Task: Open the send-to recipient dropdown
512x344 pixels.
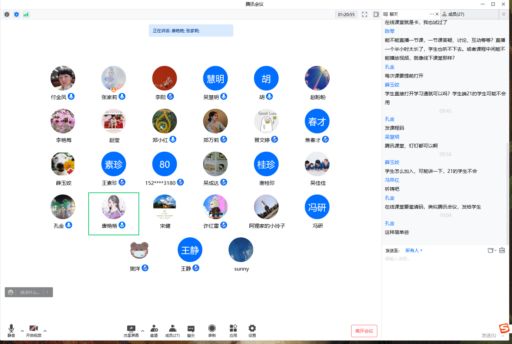Action: pos(414,250)
